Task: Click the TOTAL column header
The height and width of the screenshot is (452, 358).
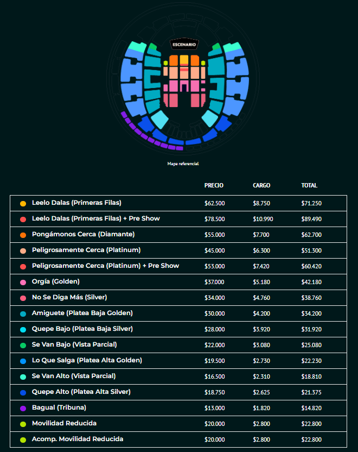Action: click(x=309, y=186)
